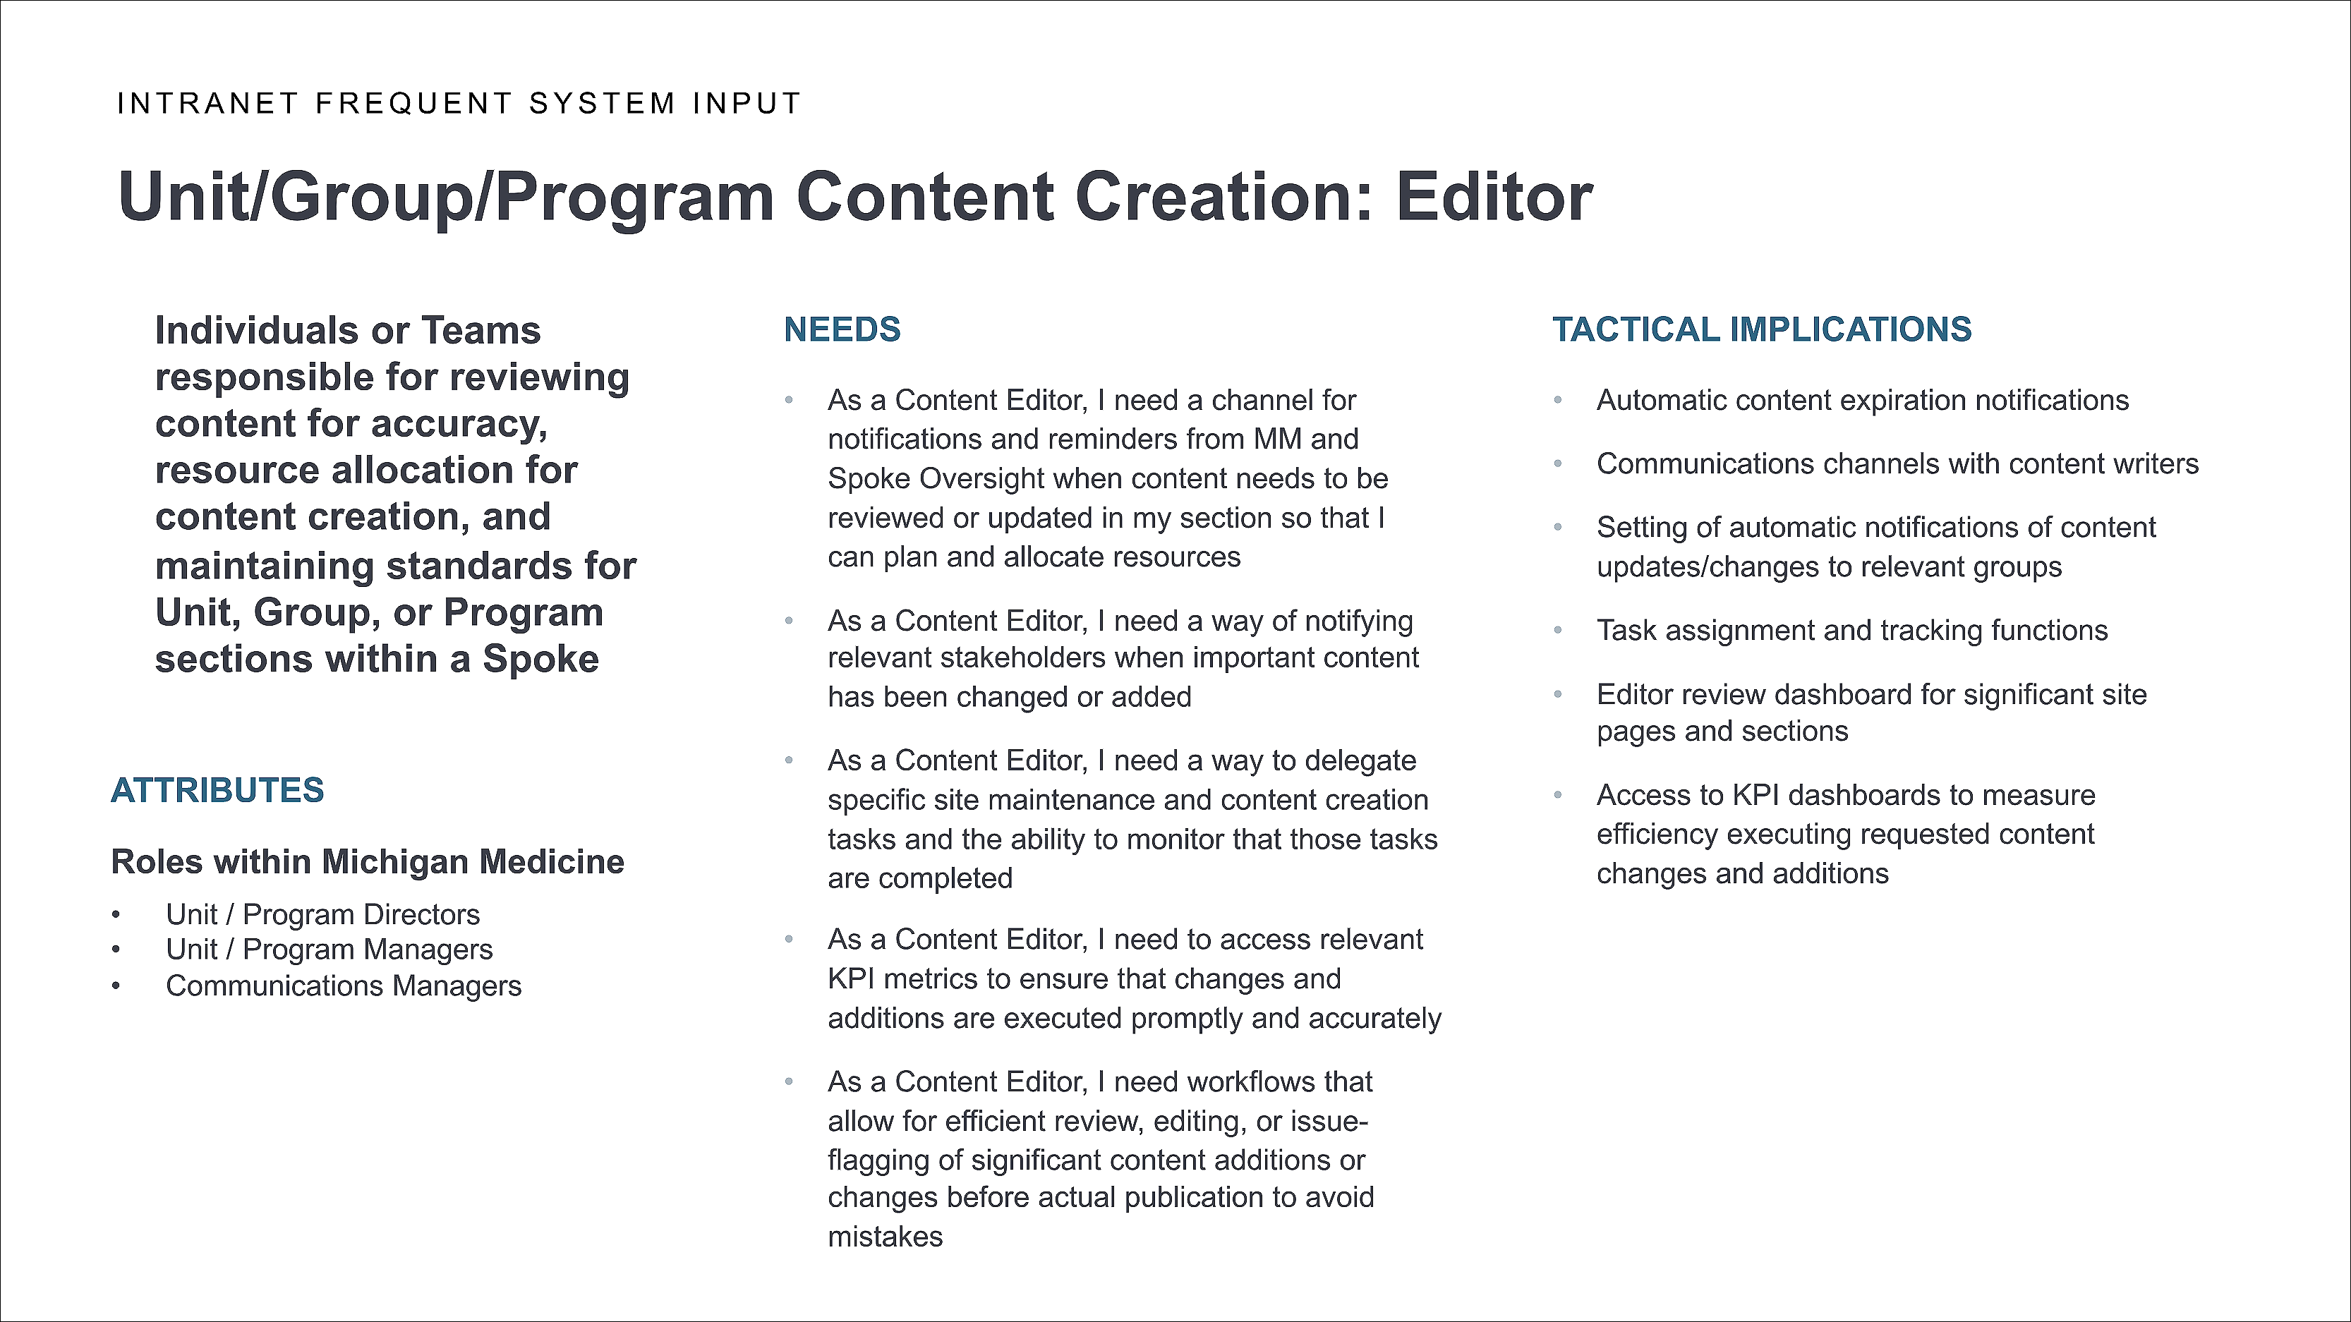Click the ATTRIBUTES heading
2351x1322 pixels.
[217, 790]
